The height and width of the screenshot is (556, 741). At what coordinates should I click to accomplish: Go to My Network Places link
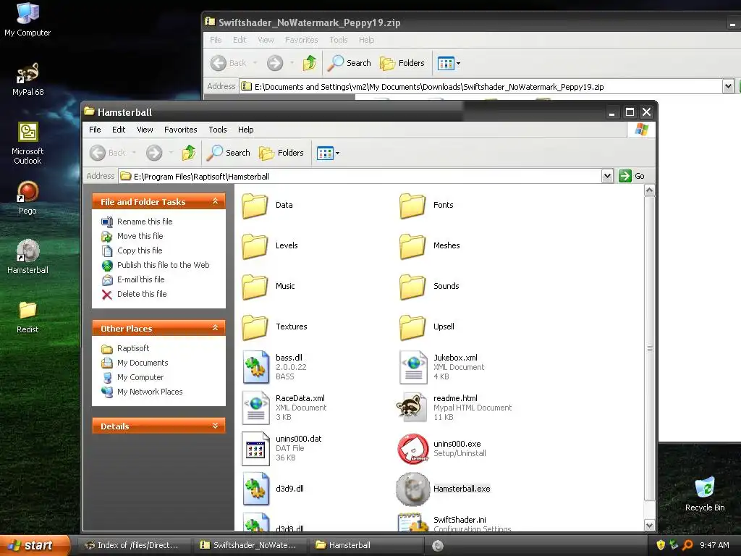pyautogui.click(x=150, y=392)
